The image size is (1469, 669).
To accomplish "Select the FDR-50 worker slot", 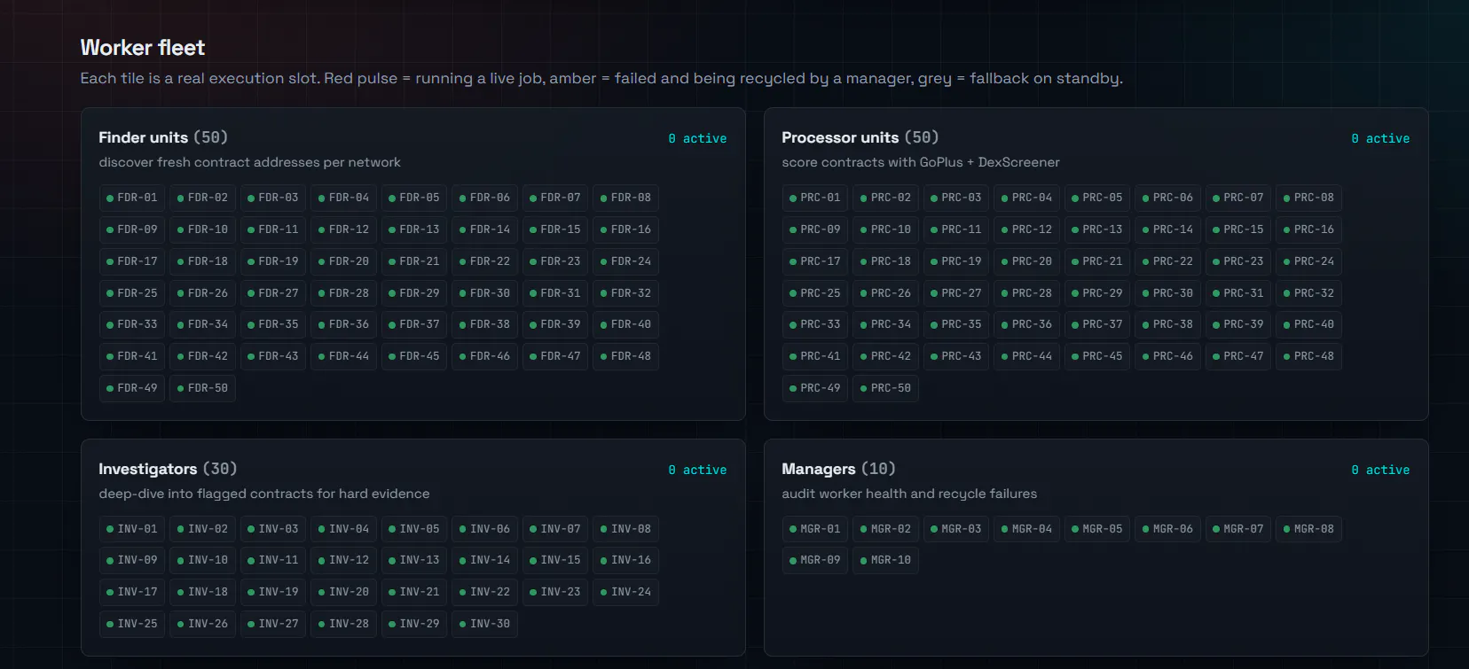I will tap(202, 388).
